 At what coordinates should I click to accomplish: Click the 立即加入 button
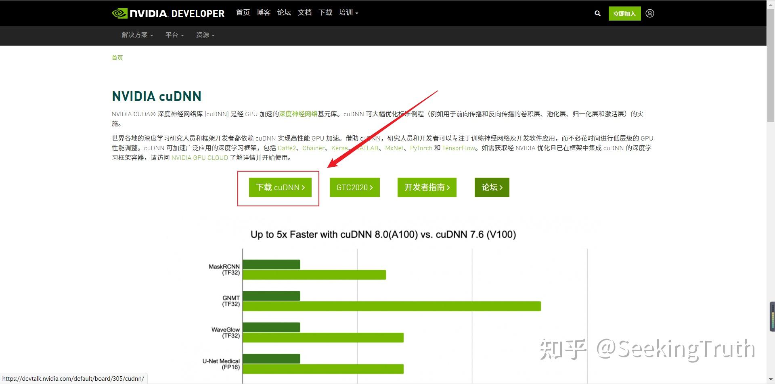point(624,13)
